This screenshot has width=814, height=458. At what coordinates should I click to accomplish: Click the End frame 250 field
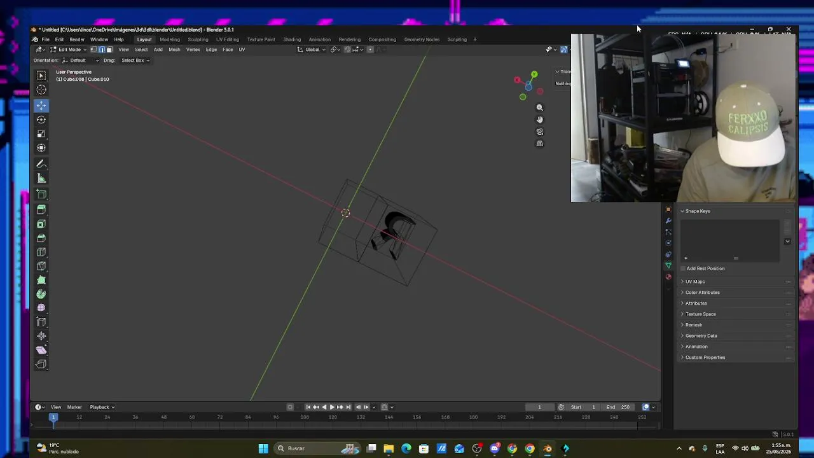(x=618, y=407)
